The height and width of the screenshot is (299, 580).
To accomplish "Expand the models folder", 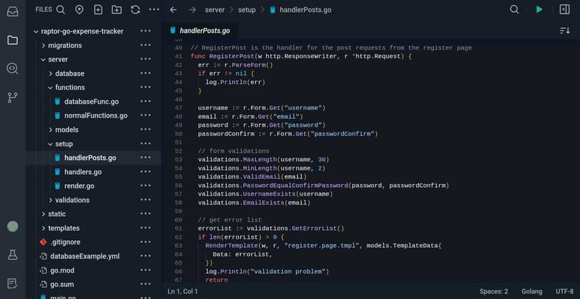I will click(50, 130).
